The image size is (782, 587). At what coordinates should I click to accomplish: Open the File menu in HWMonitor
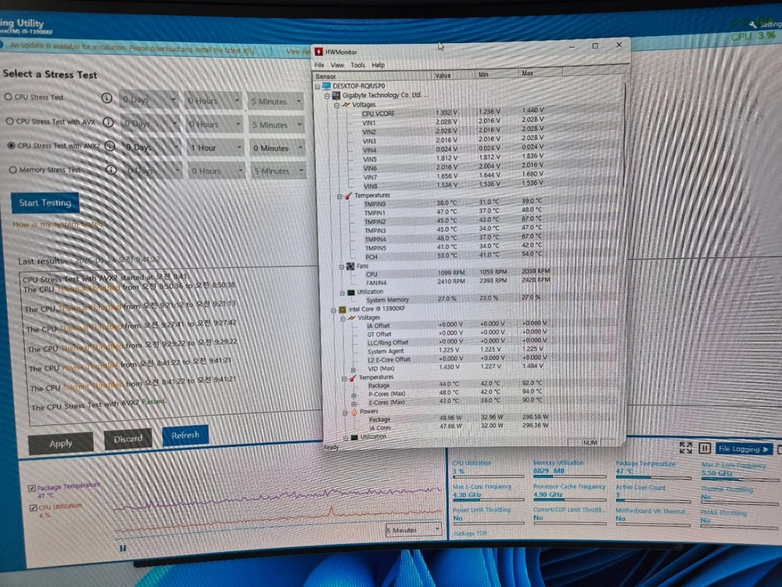(x=319, y=66)
